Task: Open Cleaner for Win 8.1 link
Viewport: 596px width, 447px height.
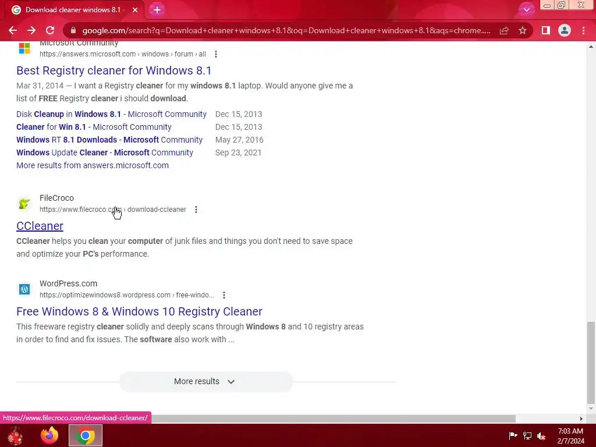Action: pyautogui.click(x=94, y=127)
